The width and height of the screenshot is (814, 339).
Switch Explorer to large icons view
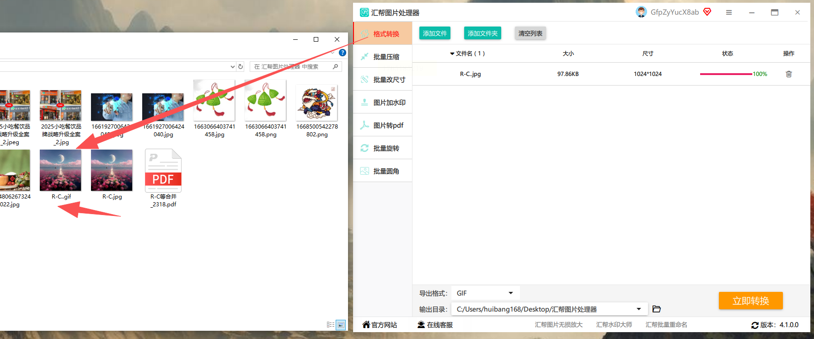pos(341,325)
